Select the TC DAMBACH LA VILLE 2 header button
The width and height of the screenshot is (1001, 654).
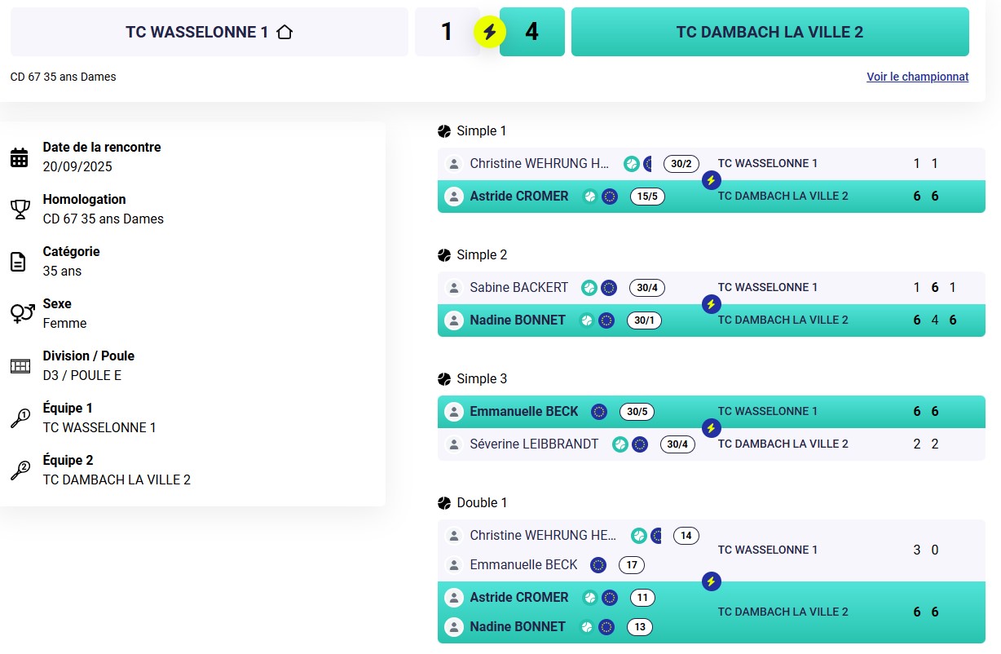[x=769, y=32]
